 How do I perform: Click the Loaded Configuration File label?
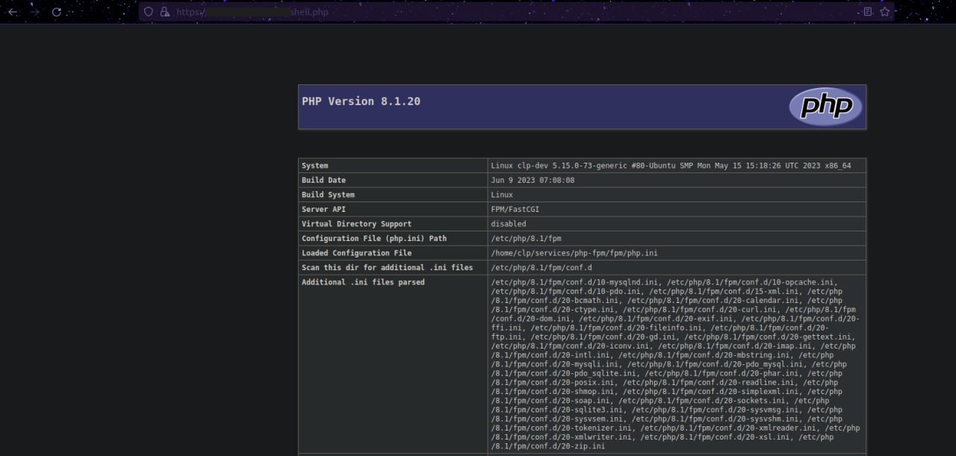pos(356,253)
